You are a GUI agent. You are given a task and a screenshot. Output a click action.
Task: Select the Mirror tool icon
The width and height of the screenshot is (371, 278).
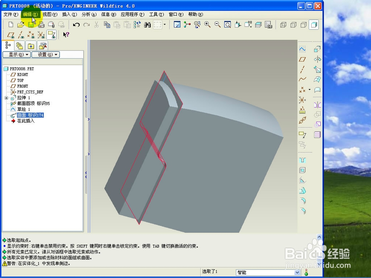pos(317,105)
